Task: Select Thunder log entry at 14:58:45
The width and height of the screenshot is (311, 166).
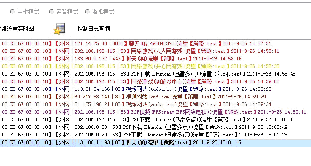Action: (155, 74)
